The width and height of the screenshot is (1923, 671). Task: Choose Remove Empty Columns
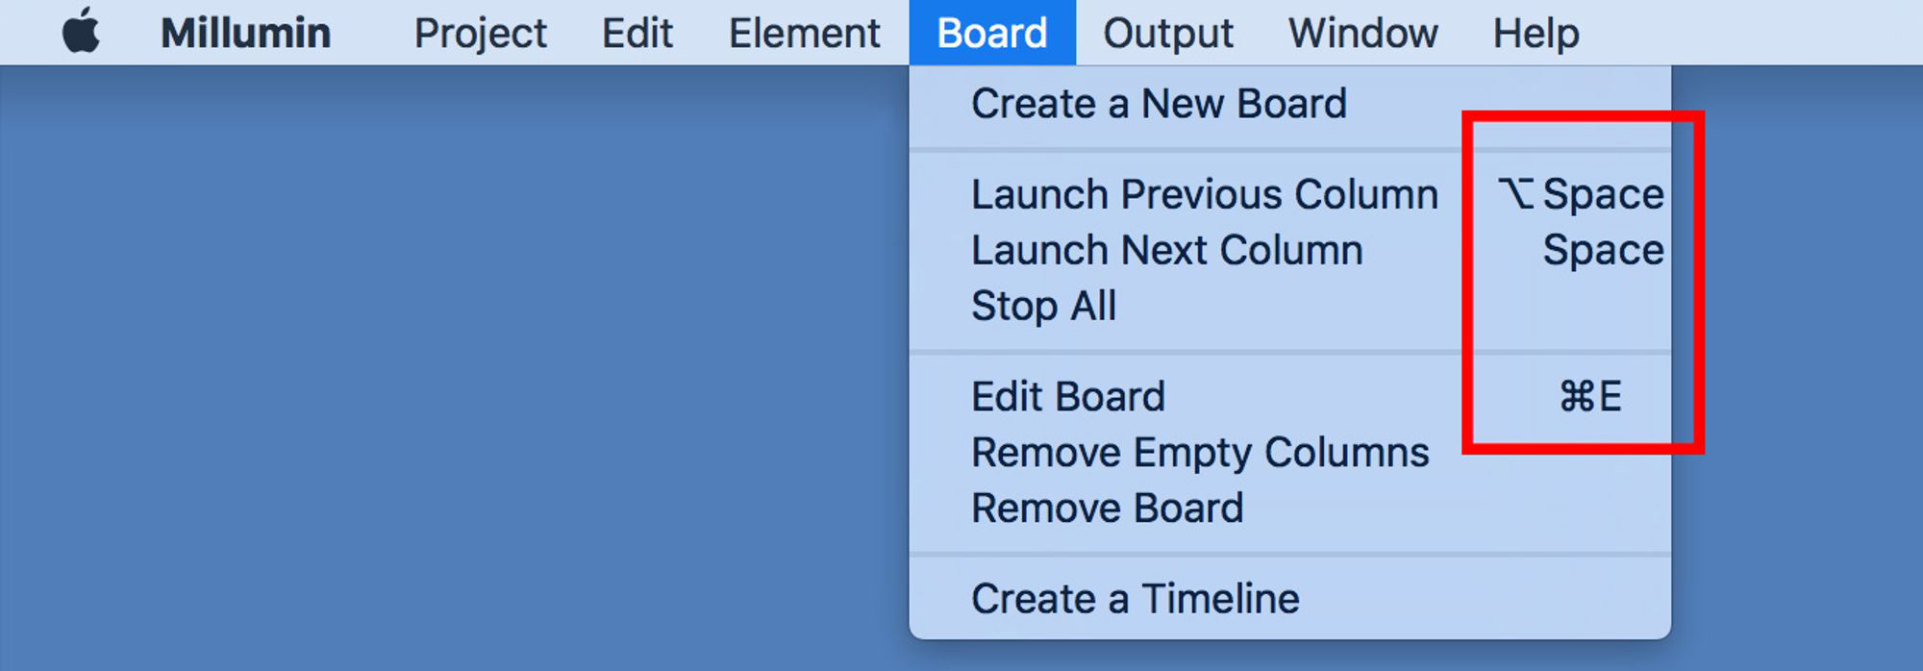(x=1200, y=452)
